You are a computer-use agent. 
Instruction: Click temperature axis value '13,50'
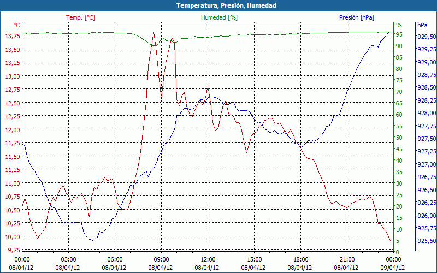tap(13, 49)
